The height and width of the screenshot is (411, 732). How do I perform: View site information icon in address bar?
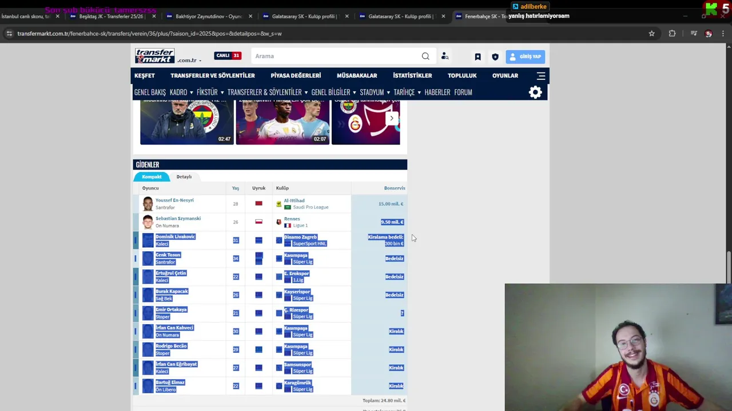point(9,34)
